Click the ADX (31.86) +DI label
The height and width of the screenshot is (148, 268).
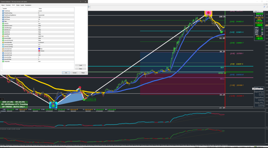pyautogui.click(x=14, y=102)
